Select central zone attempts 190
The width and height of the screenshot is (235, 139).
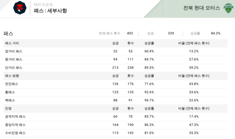pos(131,125)
